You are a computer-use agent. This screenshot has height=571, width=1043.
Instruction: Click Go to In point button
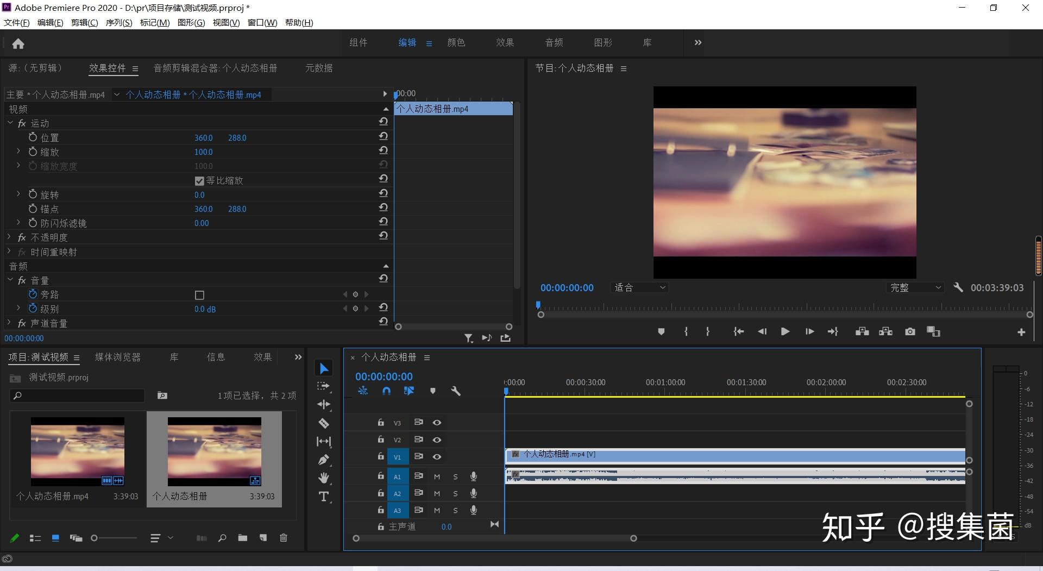click(738, 331)
